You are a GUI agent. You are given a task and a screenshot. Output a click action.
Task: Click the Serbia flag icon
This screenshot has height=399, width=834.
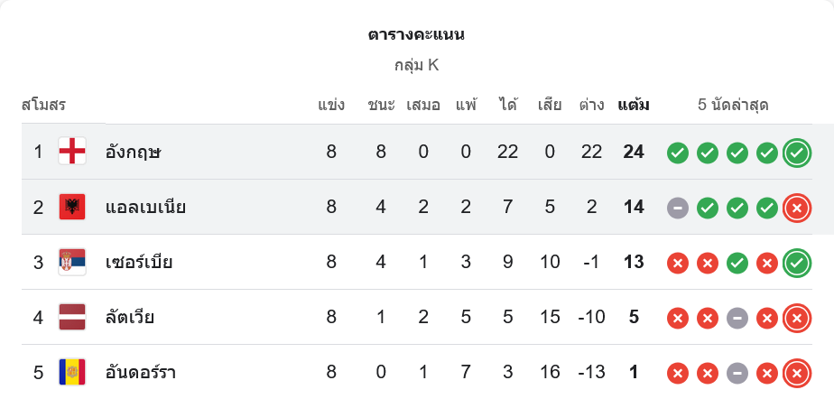[72, 263]
